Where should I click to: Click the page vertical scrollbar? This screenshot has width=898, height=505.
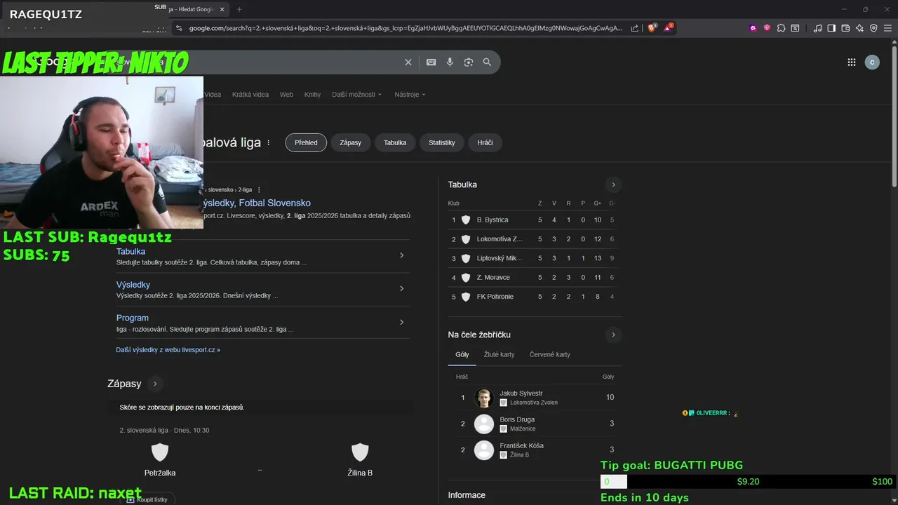894,116
